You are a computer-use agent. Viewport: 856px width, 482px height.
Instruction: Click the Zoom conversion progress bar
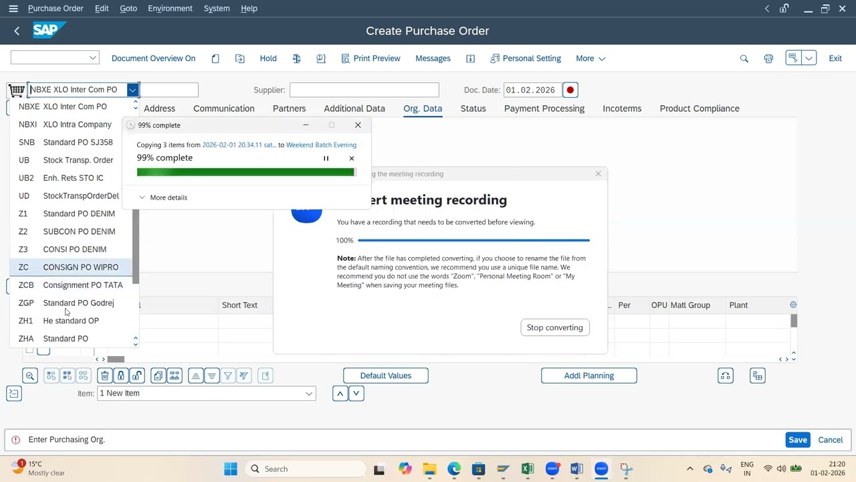point(473,240)
